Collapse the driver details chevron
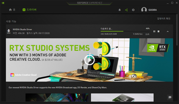Screen dimensions: 179x104 (167, 31)
